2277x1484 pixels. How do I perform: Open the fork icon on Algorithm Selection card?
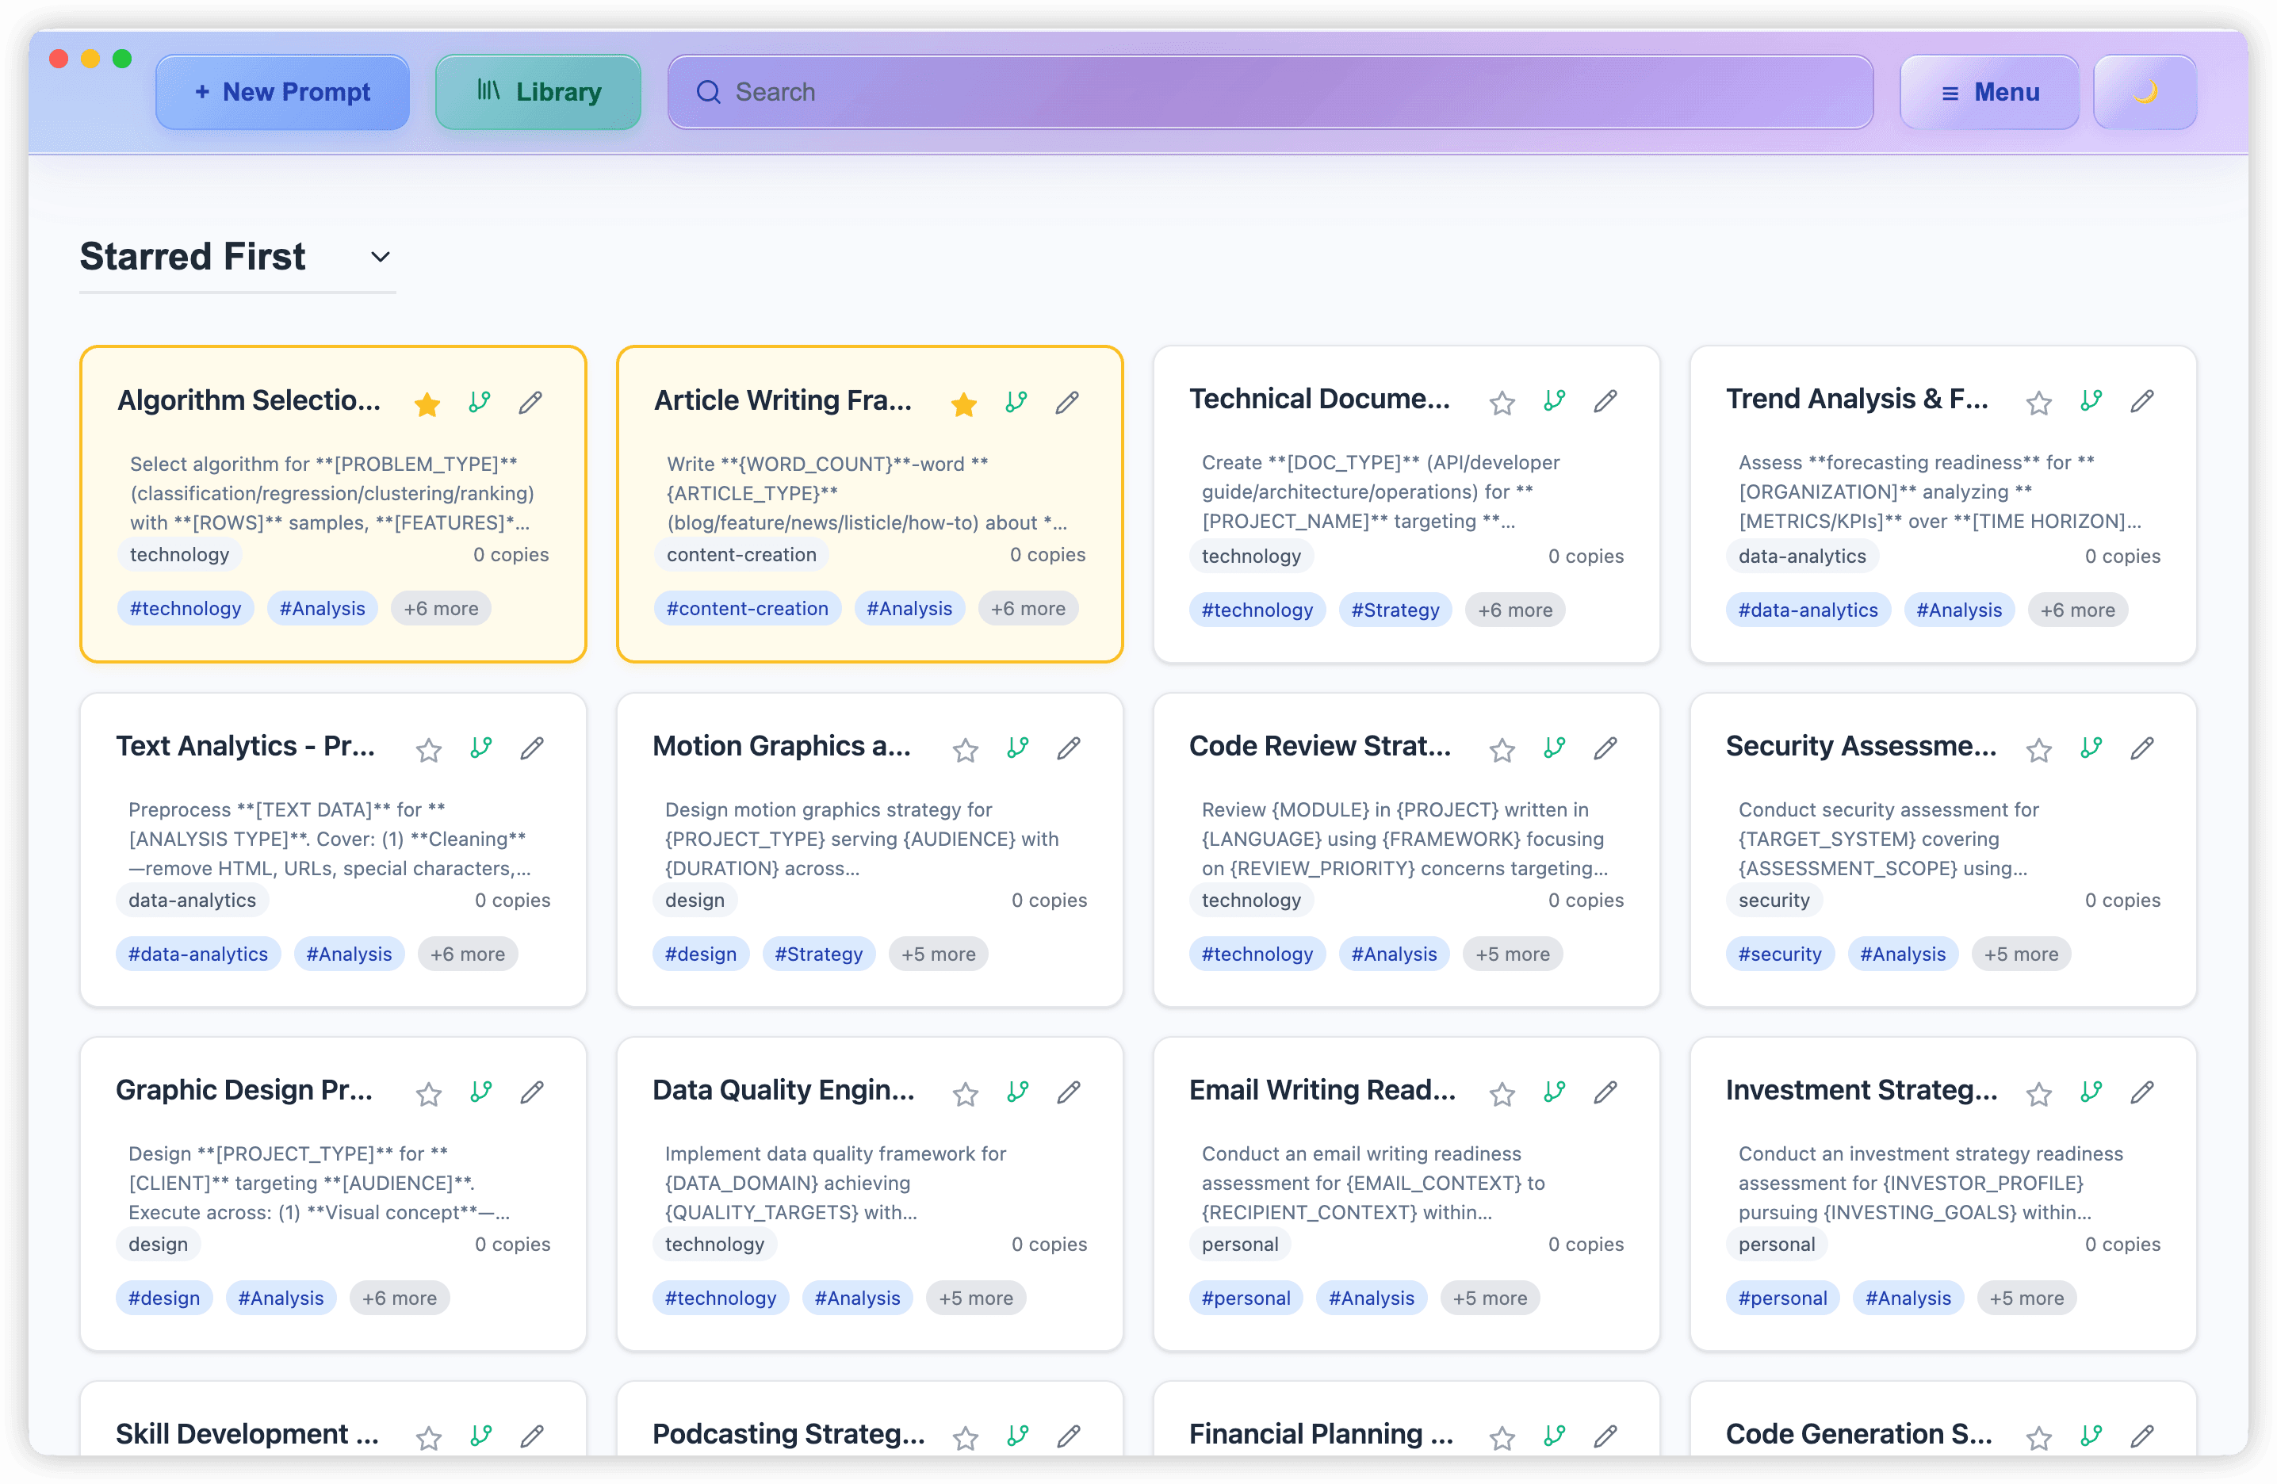click(x=480, y=403)
